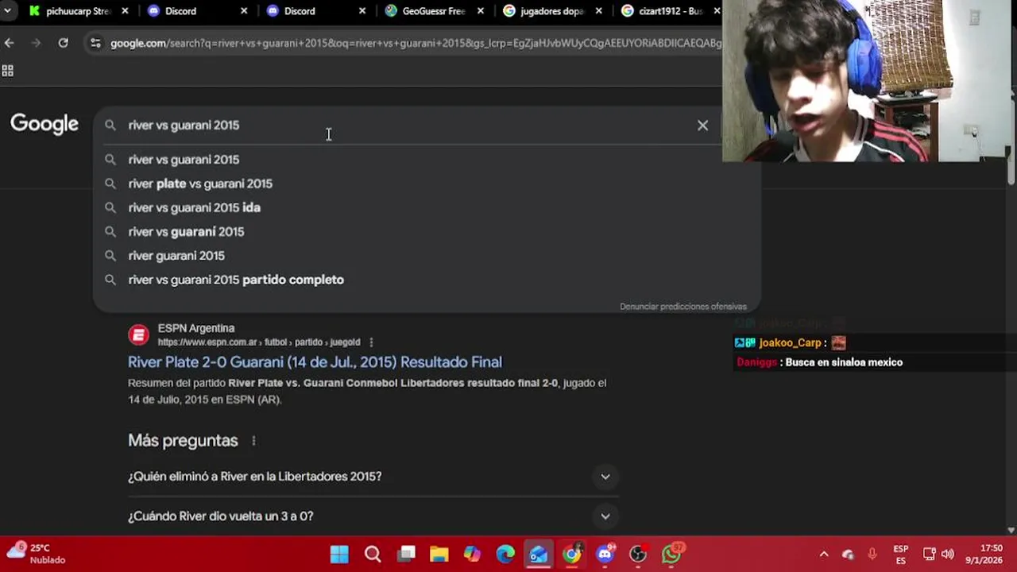Click the magnifier icon inside the search box
The image size is (1017, 572).
pos(110,126)
